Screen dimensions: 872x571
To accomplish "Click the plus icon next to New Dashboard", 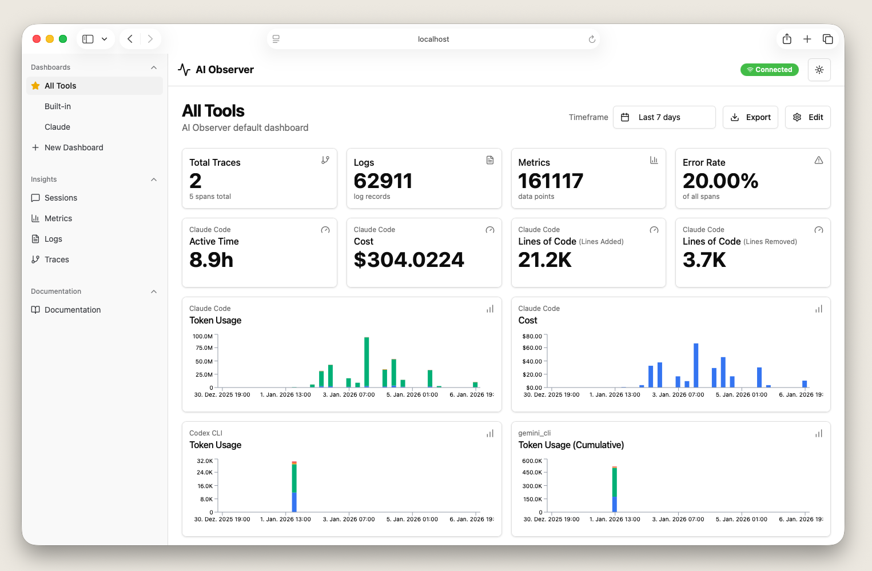I will point(36,147).
